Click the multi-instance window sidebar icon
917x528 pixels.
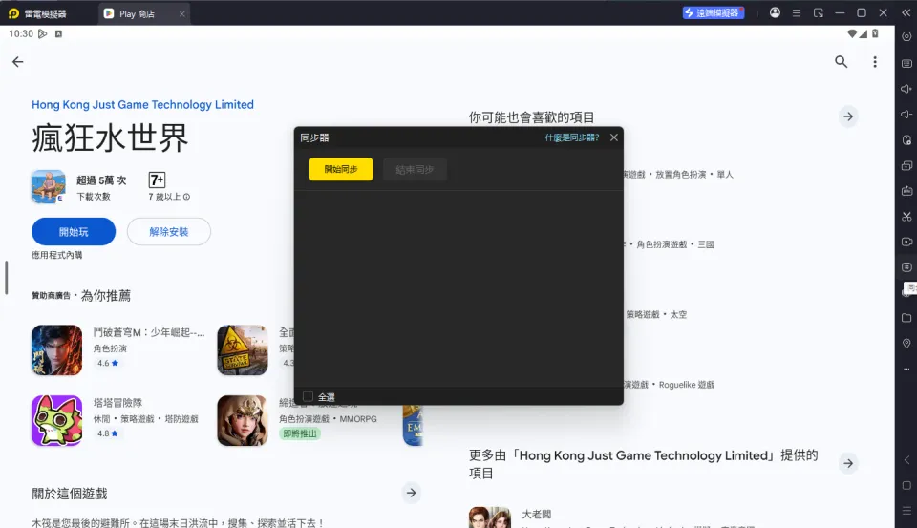(906, 165)
